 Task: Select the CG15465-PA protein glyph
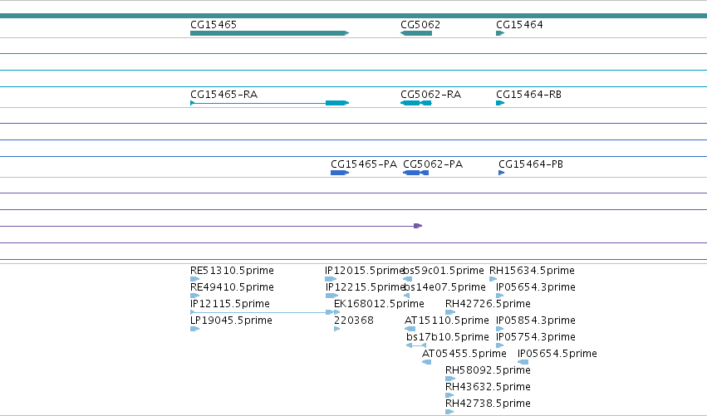[x=340, y=173]
